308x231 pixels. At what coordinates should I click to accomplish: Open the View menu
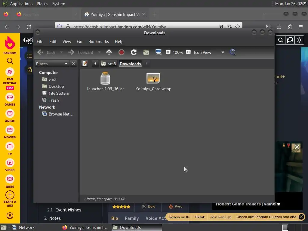coord(67,42)
